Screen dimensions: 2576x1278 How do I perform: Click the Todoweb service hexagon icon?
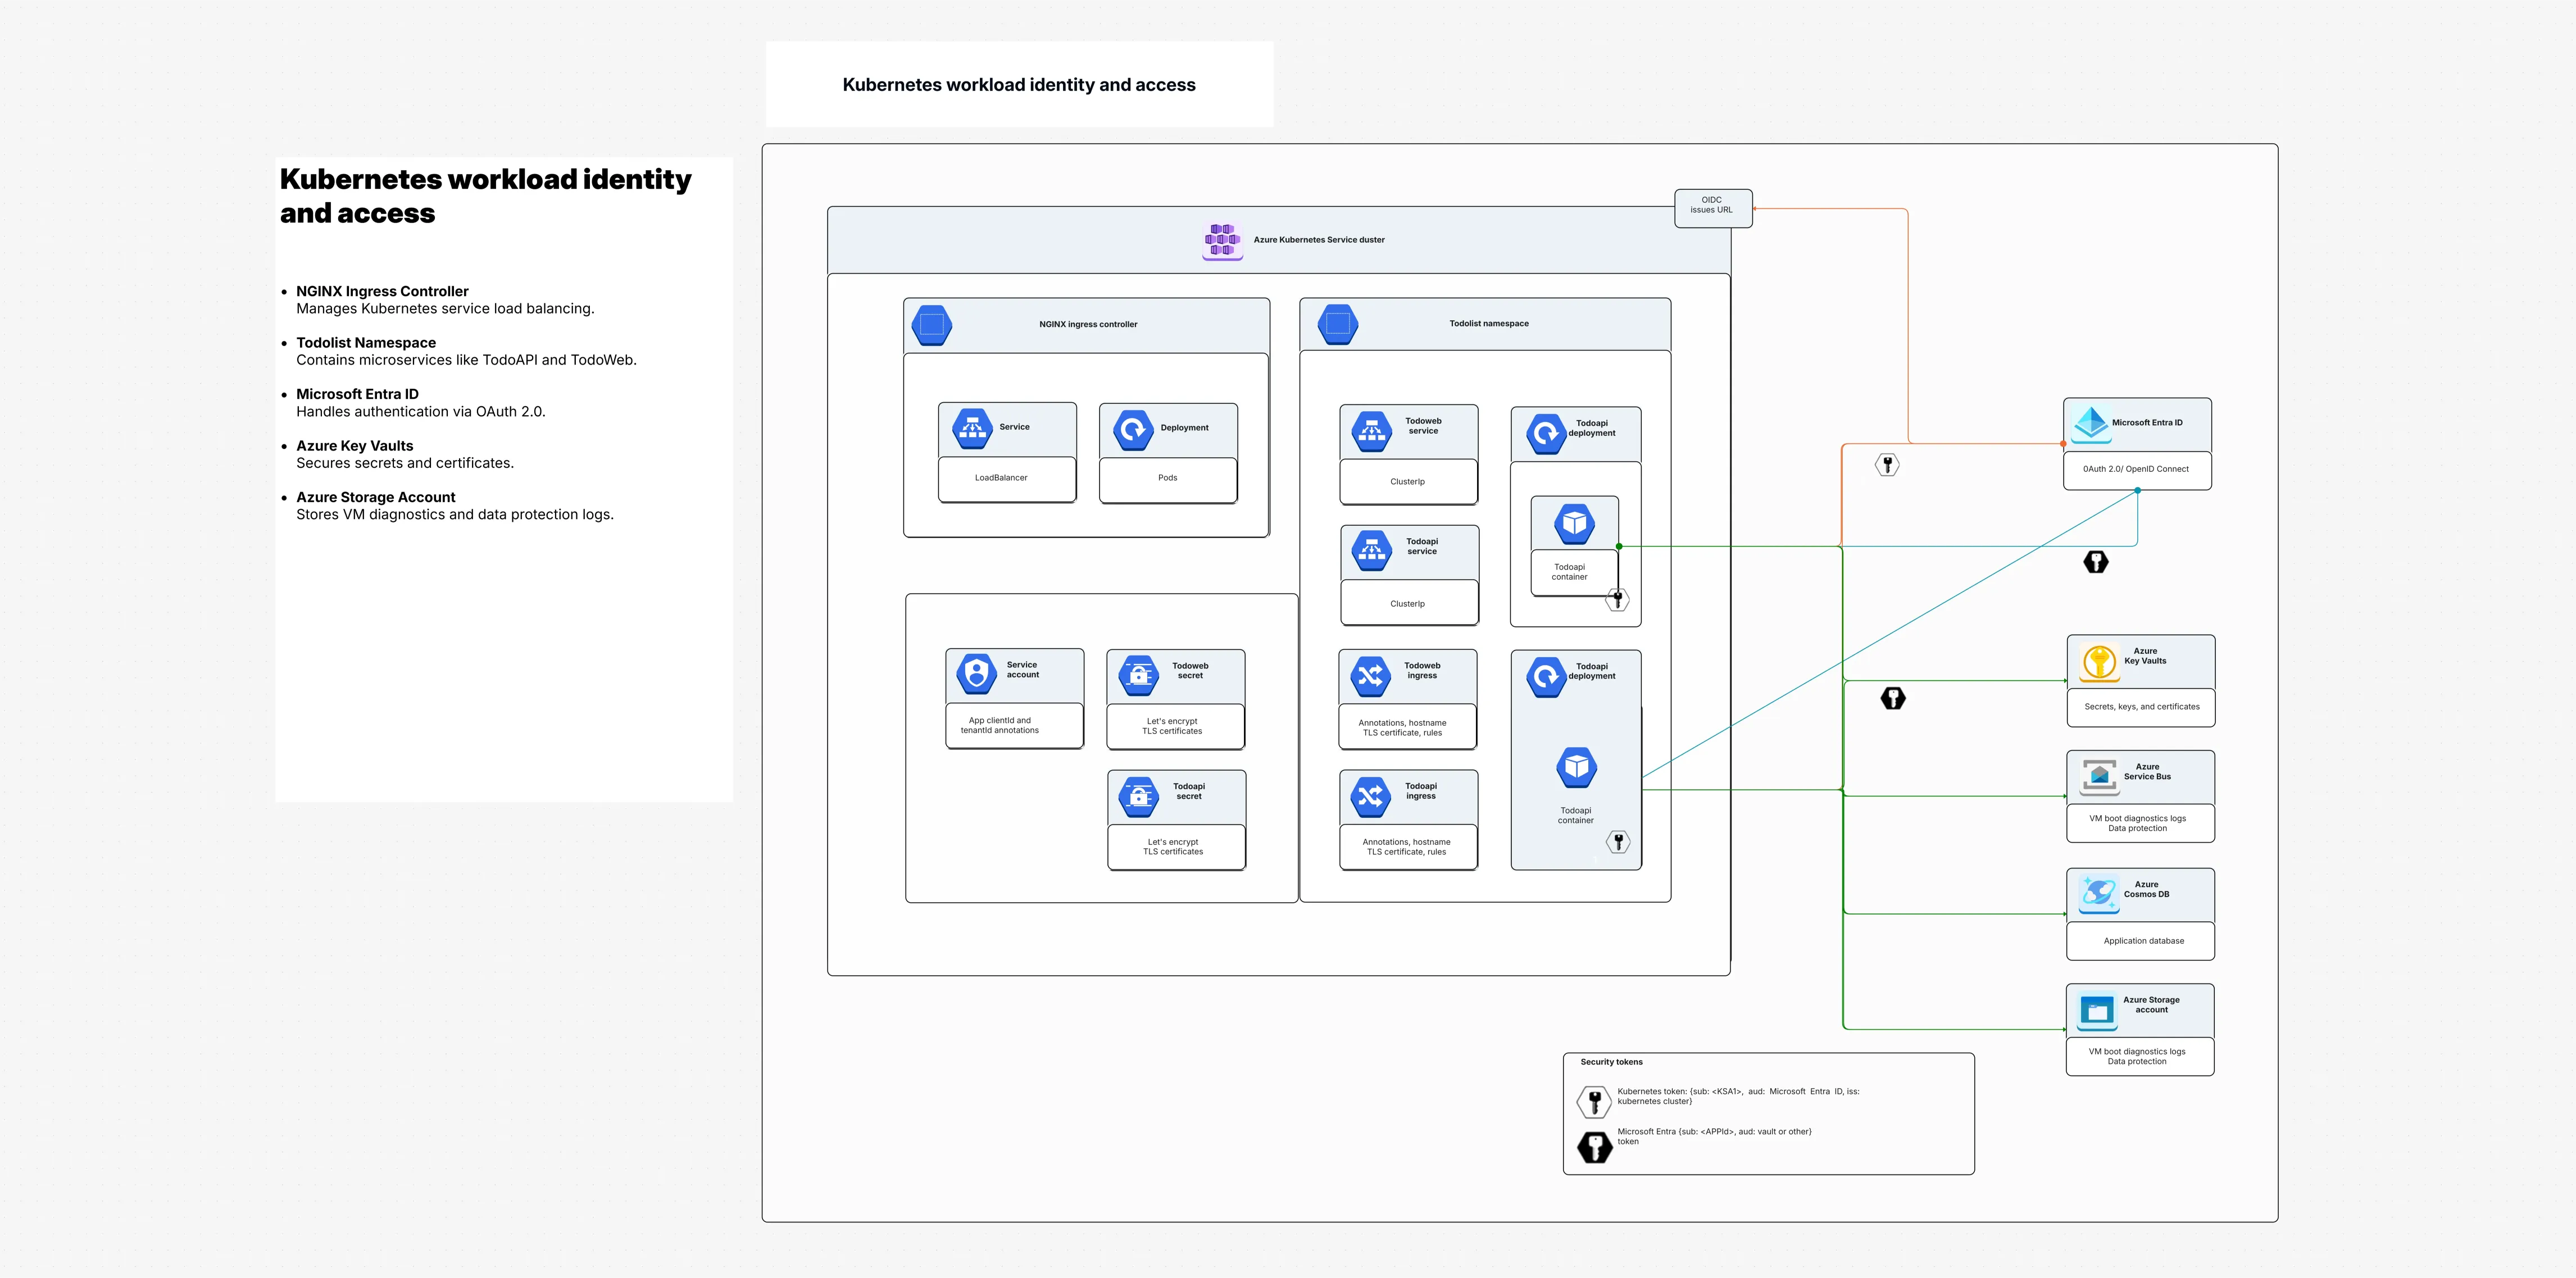coord(1373,430)
